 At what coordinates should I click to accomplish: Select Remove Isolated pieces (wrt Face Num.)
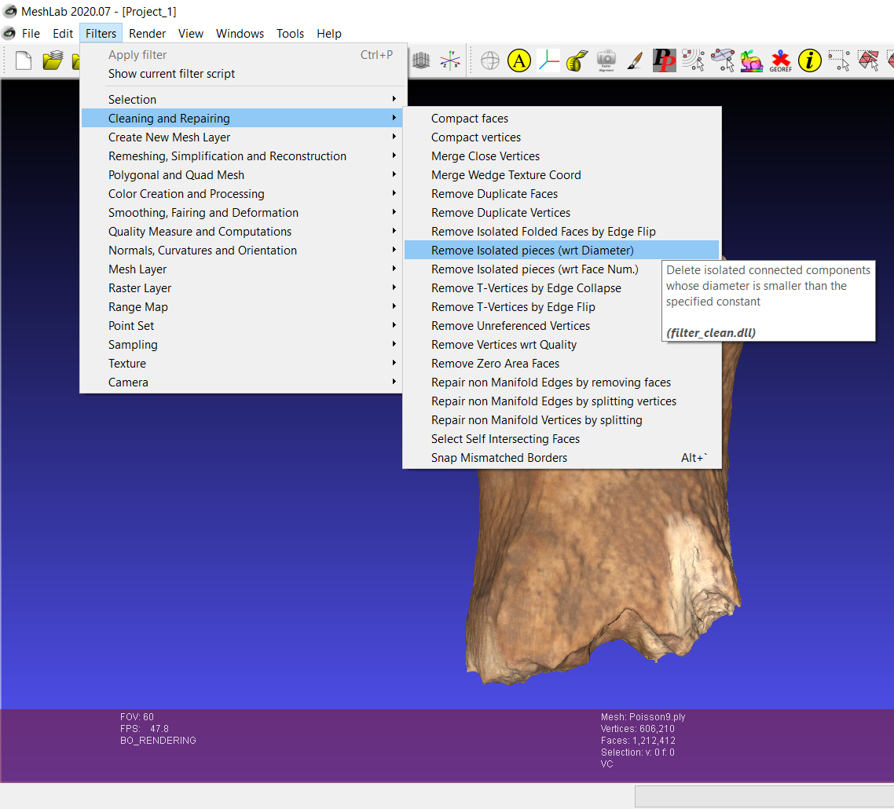(x=562, y=269)
